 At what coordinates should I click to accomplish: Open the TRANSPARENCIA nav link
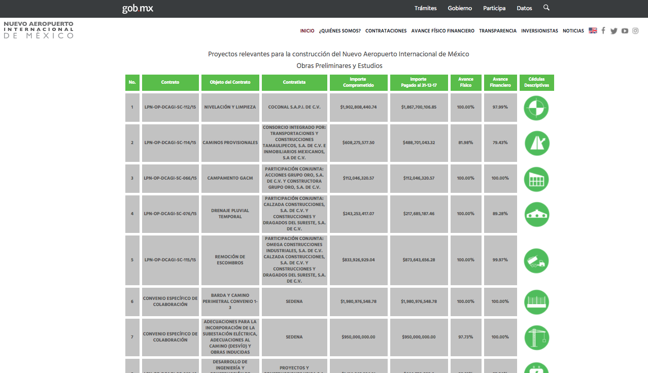coord(498,31)
